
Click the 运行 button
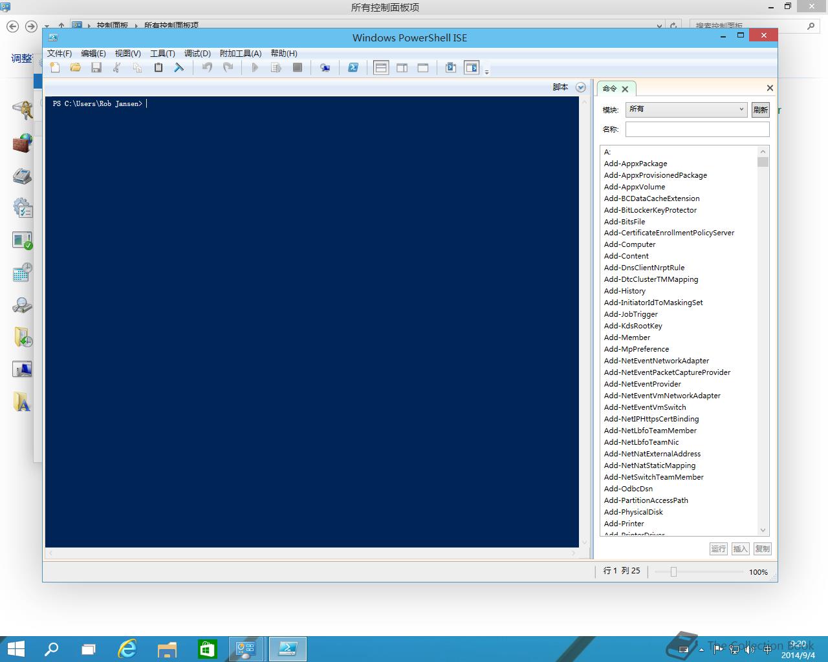[x=719, y=549]
